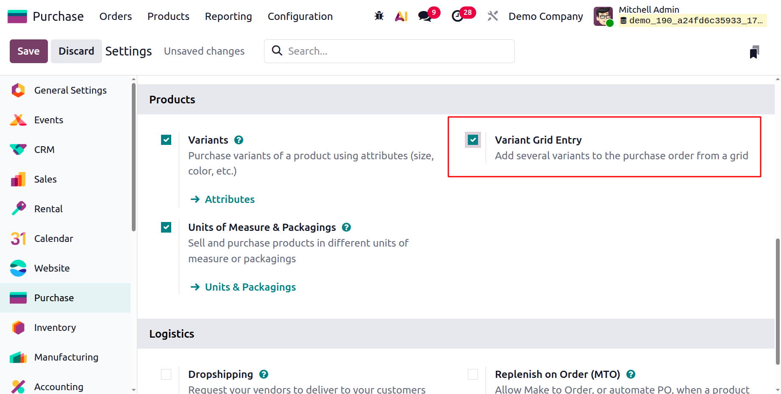The width and height of the screenshot is (781, 394).
Task: Open the Configuration dropdown menu
Action: pyautogui.click(x=300, y=16)
